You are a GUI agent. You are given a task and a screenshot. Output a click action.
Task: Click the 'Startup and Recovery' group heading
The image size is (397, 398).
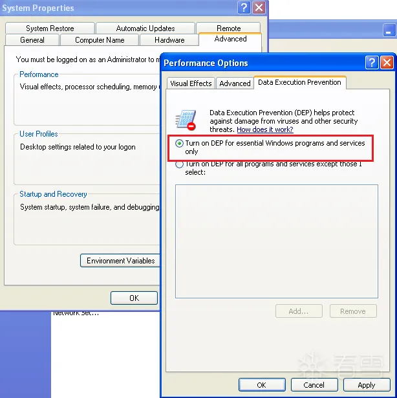[x=53, y=194]
